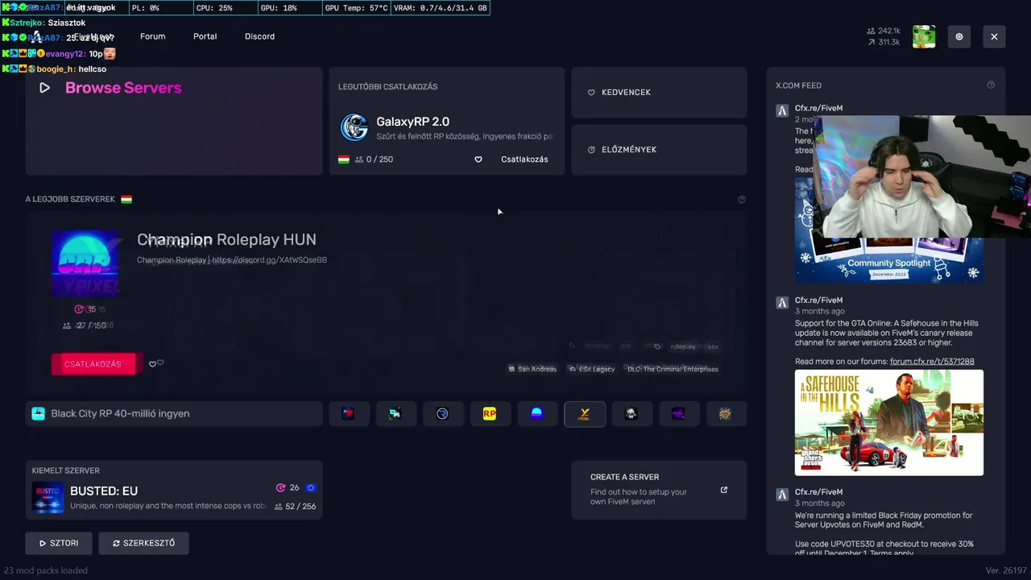Click the Black Friday post's Cfx.re/FiveM avatar
Screen dimensions: 1031x580
782,495
